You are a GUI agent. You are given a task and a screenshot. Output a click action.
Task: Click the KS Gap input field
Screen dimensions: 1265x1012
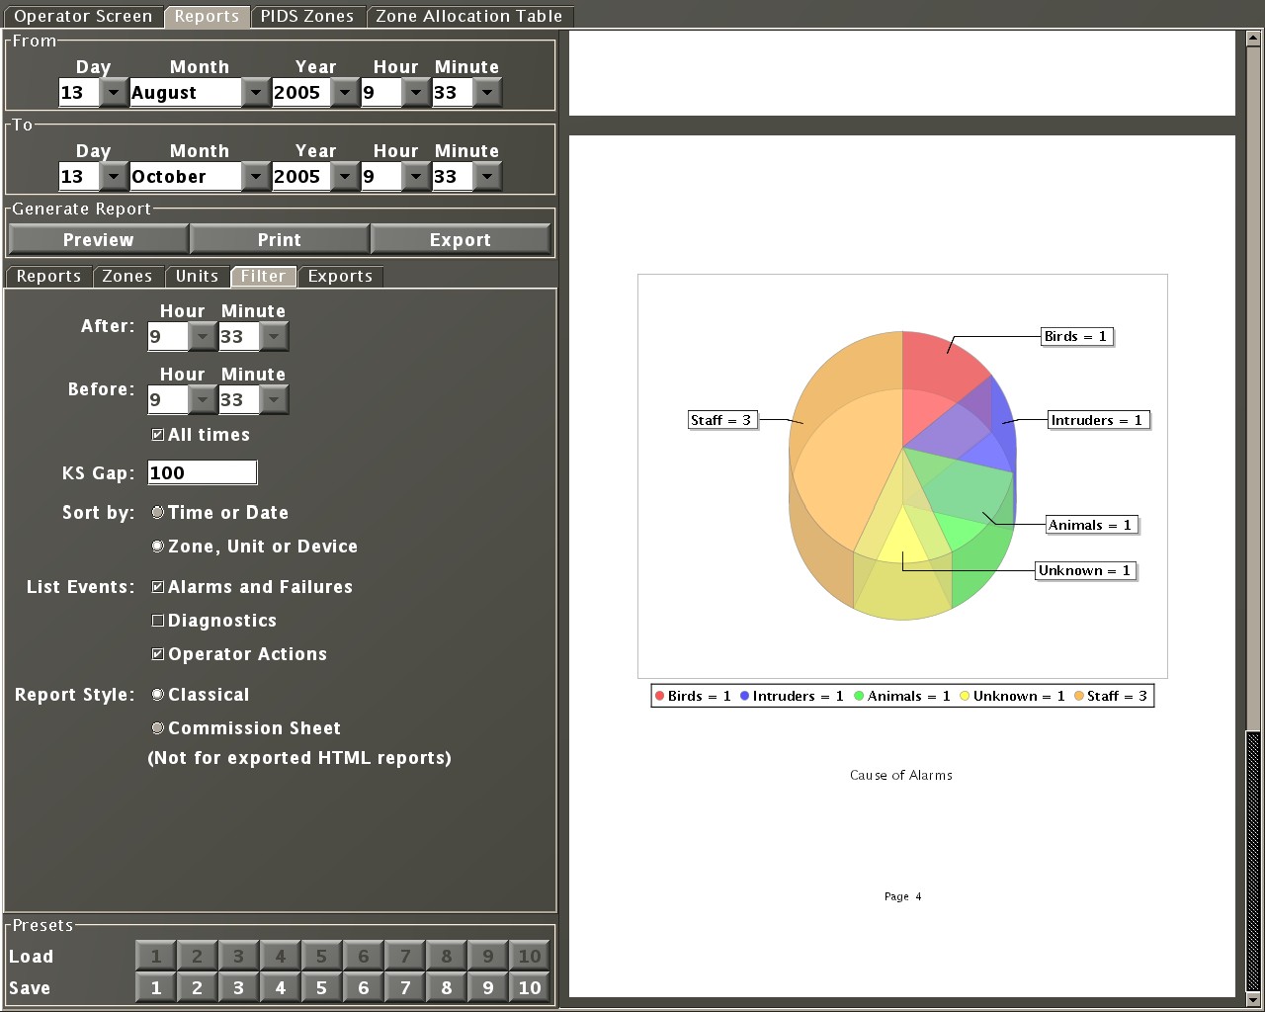point(203,472)
